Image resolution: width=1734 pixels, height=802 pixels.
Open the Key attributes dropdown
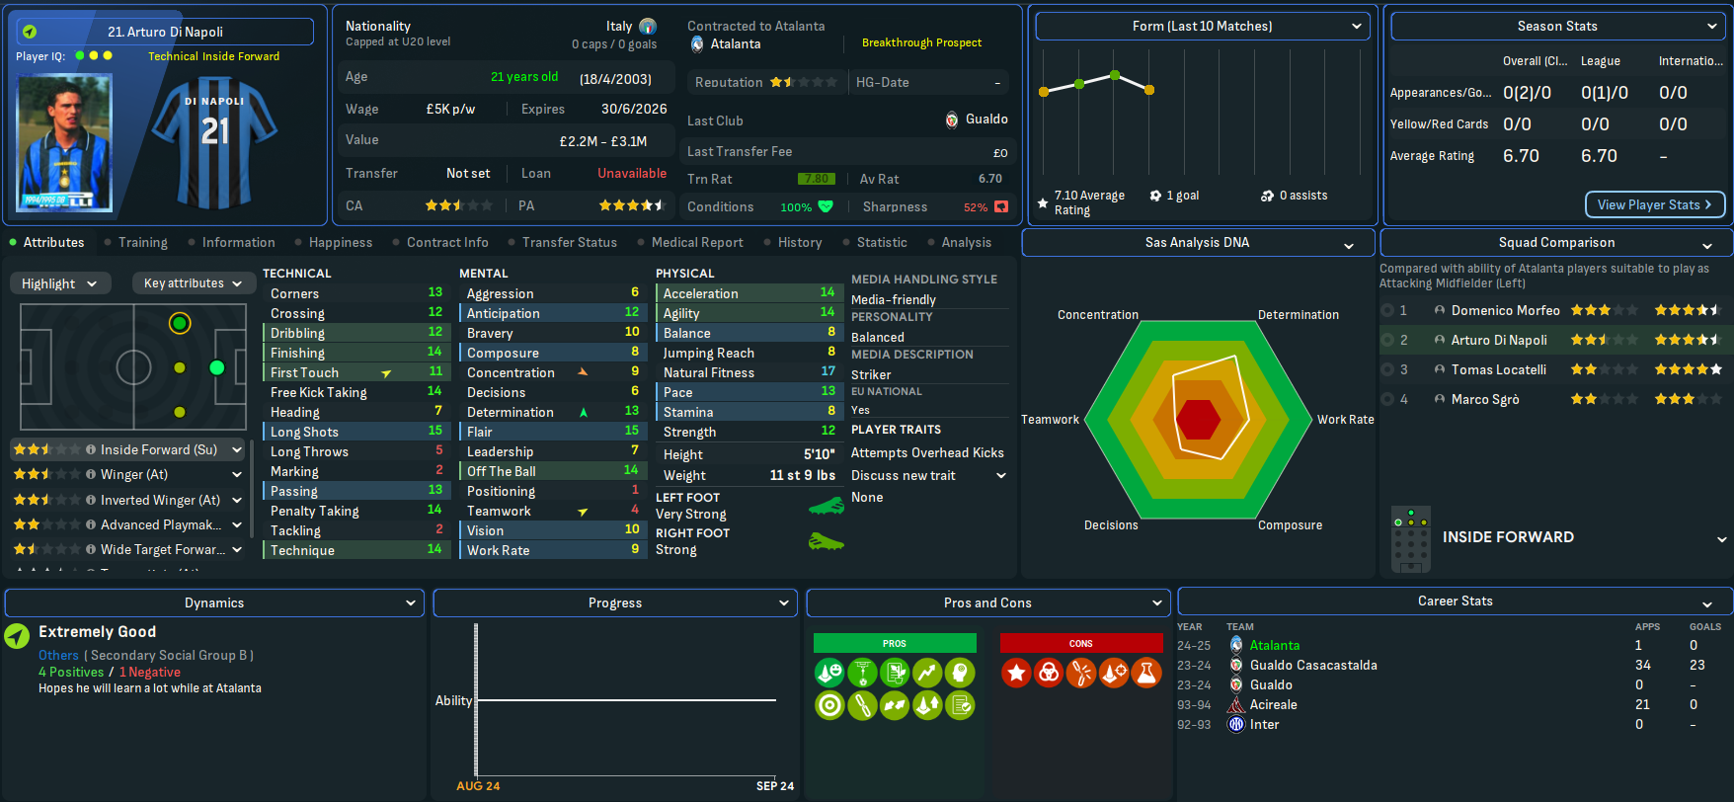coord(193,283)
